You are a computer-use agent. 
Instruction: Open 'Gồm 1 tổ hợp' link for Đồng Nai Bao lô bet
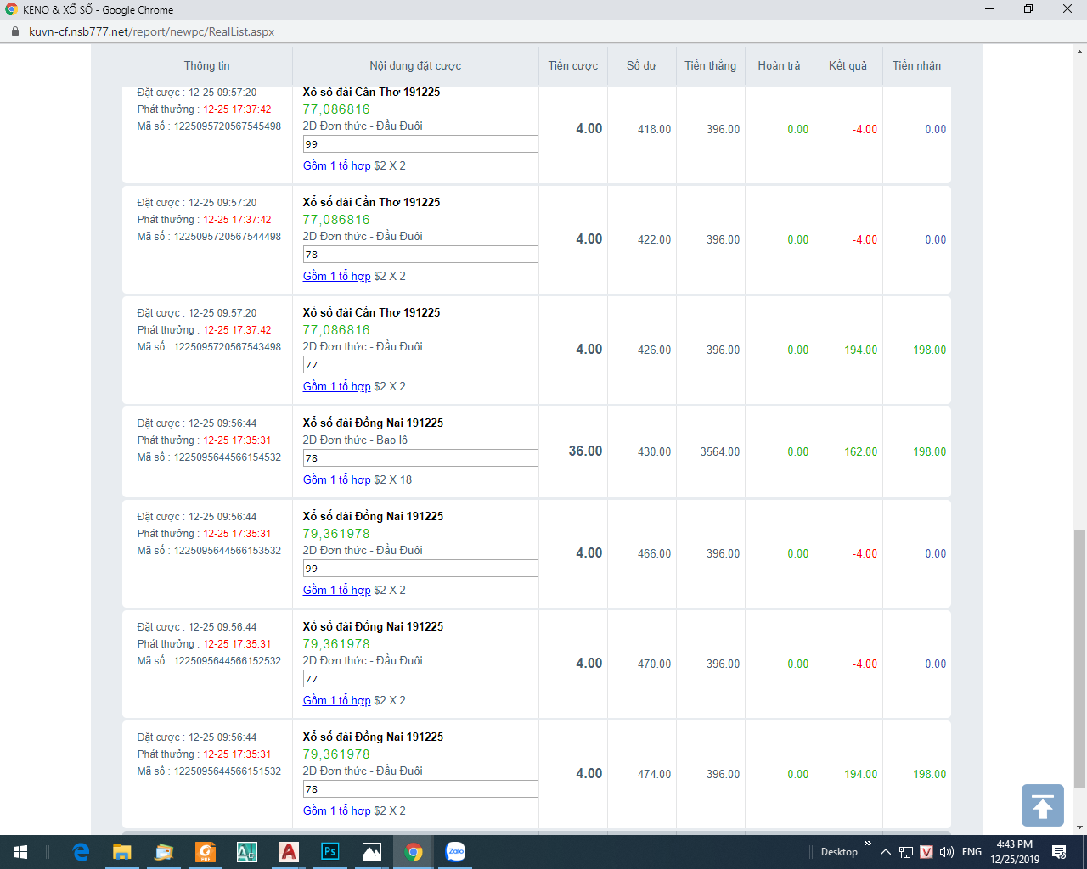(x=336, y=479)
